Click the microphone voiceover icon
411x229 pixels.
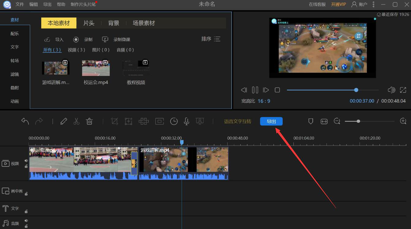(186, 122)
